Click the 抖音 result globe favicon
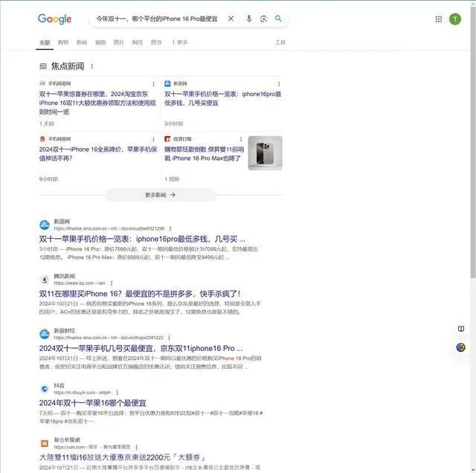Image resolution: width=476 pixels, height=473 pixels. [45, 389]
